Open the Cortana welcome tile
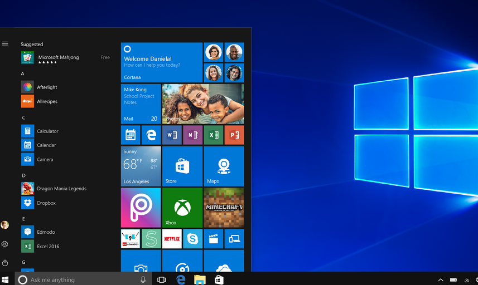Viewport: 478px width, 285px height. [162, 62]
